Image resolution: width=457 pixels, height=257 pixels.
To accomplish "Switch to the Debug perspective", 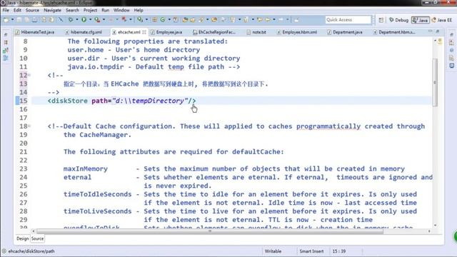I will click(x=398, y=20).
